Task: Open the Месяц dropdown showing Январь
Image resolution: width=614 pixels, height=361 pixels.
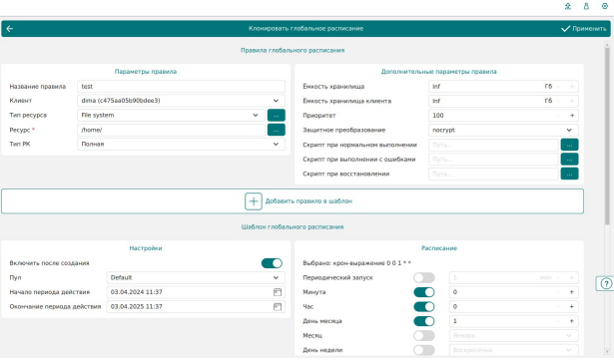Action: point(513,336)
